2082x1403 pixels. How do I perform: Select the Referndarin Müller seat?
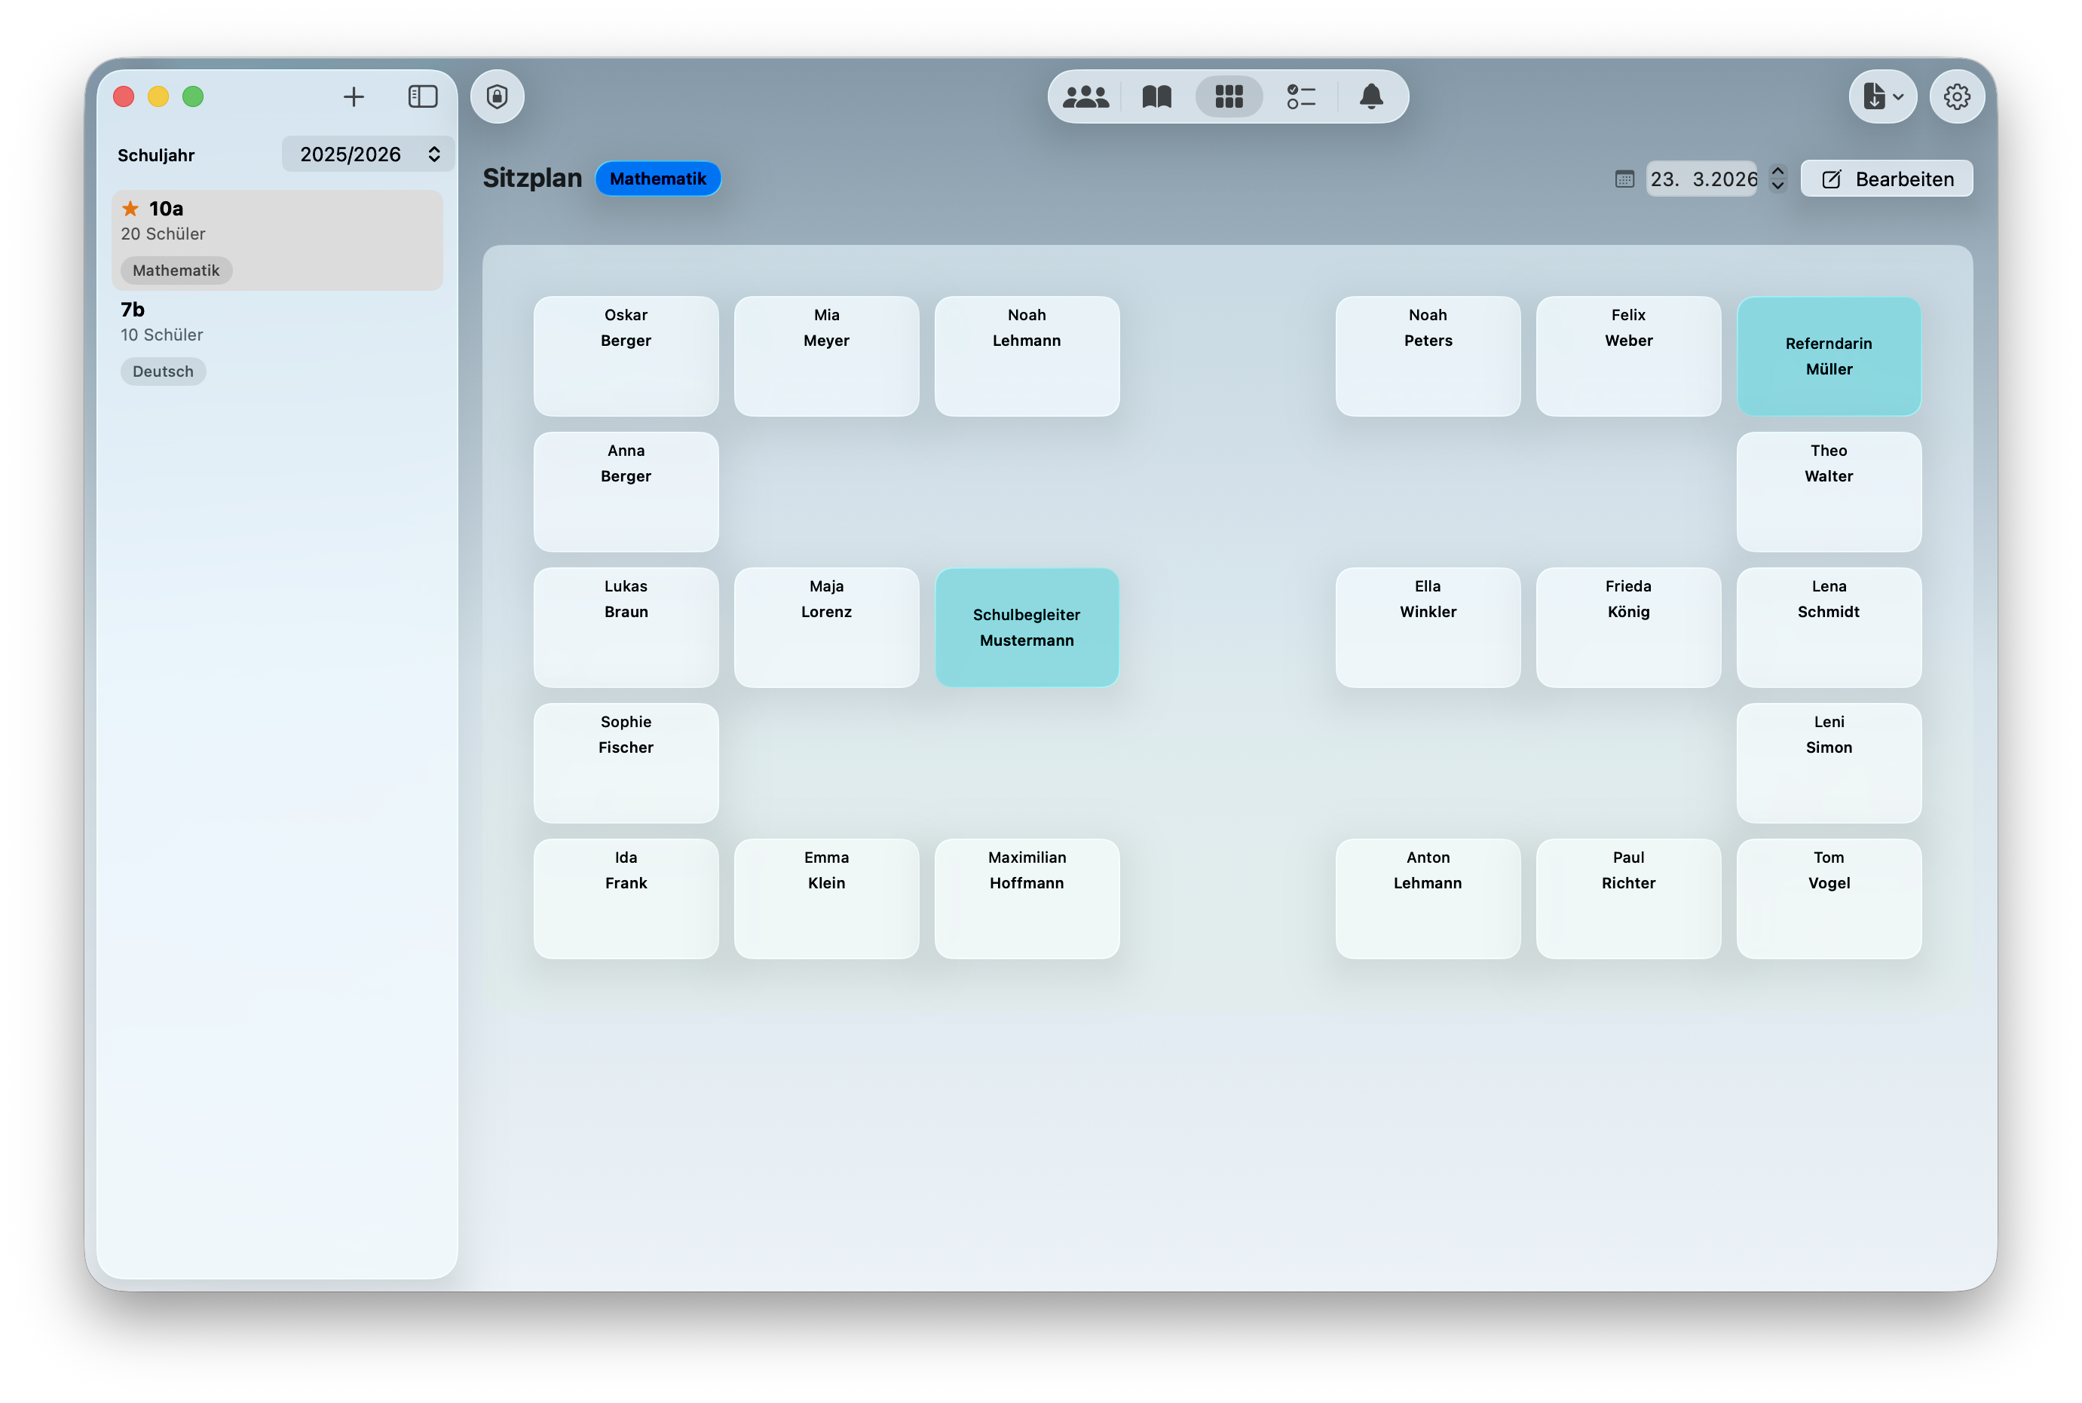(x=1829, y=356)
